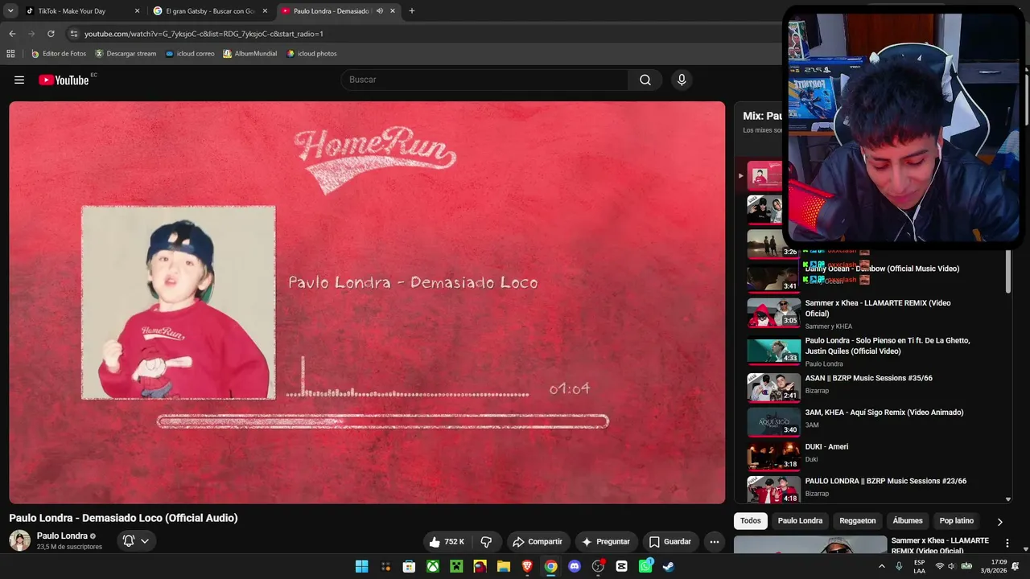Open Steam from the taskbar
1030x579 pixels.
(x=669, y=566)
